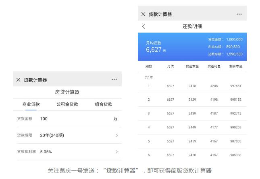This screenshot has width=260, height=179.
Task: Click remaining principal 992712 in period 3
Action: click(x=236, y=114)
